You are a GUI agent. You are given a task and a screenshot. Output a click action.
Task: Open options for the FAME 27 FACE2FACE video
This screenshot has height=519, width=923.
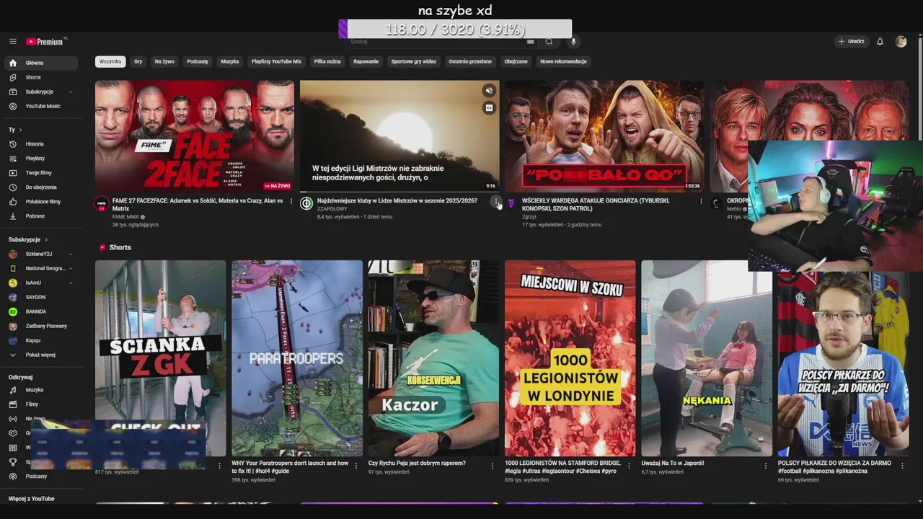tap(291, 201)
